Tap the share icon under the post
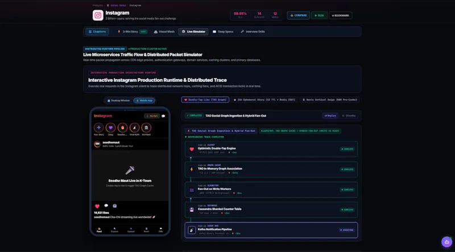The image size is (455, 252). [x=115, y=205]
